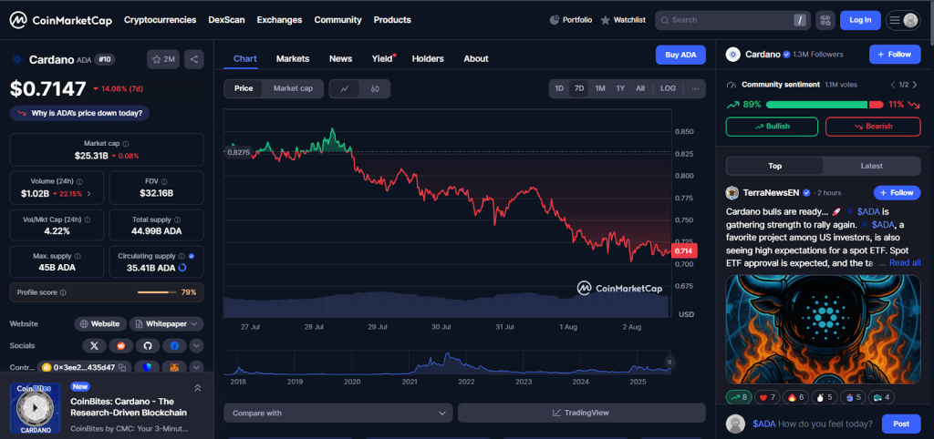Viewport: 934px width, 439px height.
Task: Switch to candlestick chart view icon
Action: 375,88
